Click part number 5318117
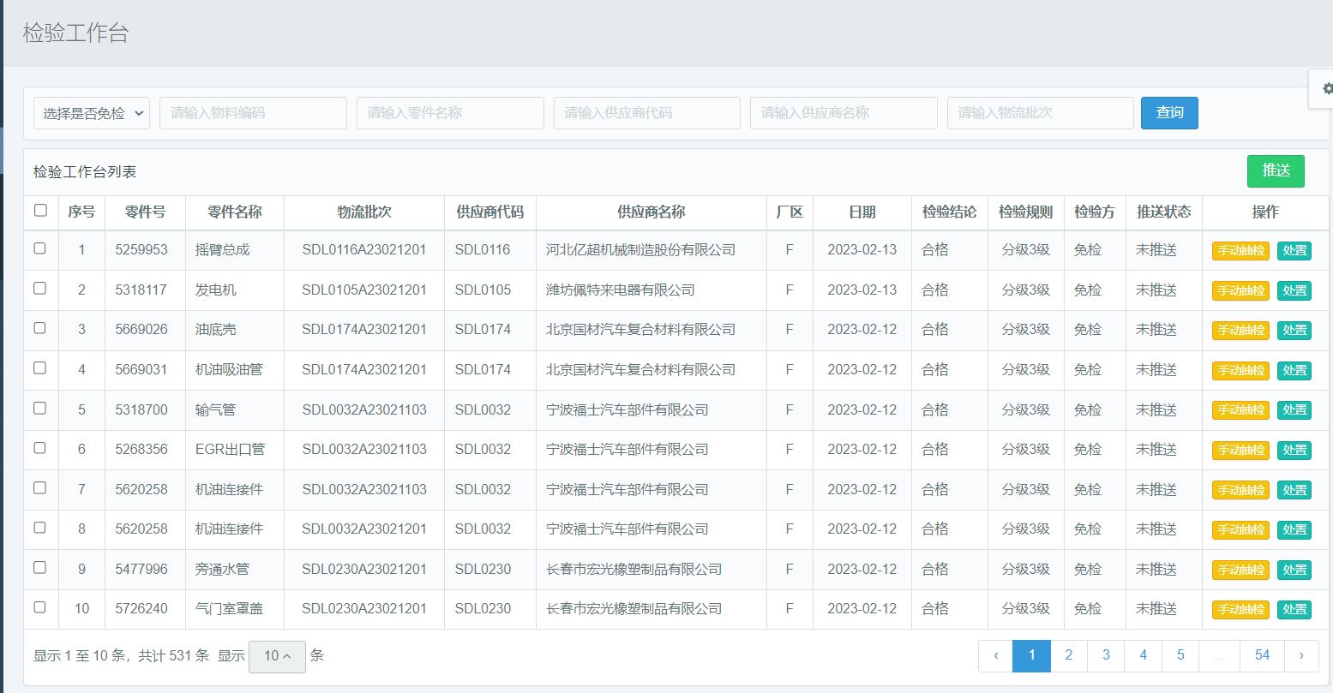 (x=141, y=290)
